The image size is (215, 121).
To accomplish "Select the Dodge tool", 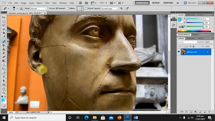I will click(x=4, y=69).
